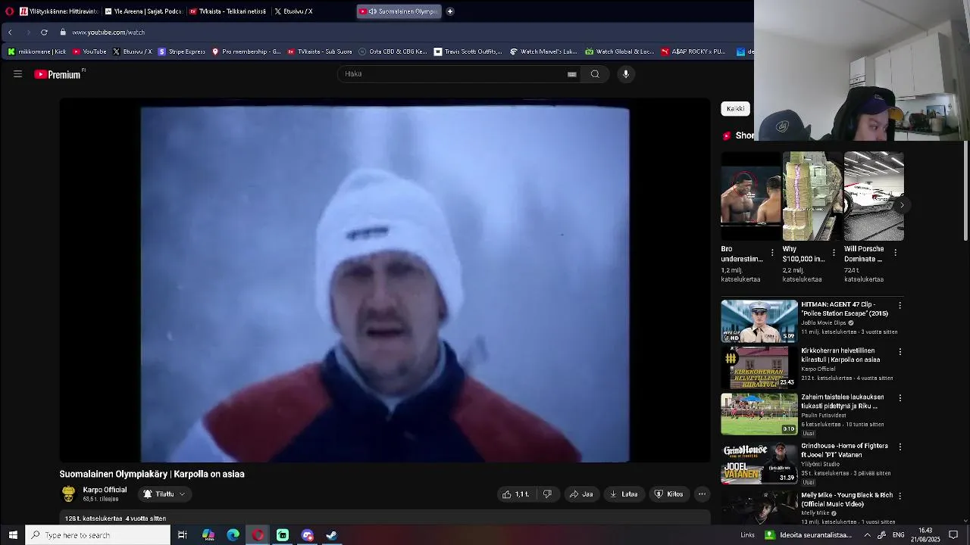Switch to the Yle Areena tab
The image size is (970, 545).
(143, 11)
